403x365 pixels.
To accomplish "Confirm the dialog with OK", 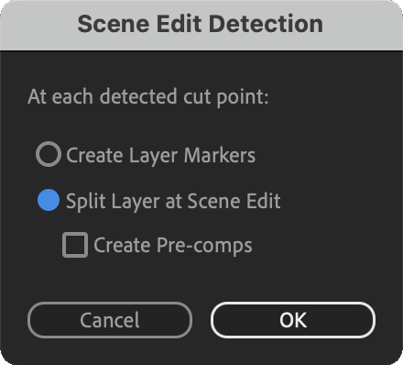I will click(x=293, y=320).
